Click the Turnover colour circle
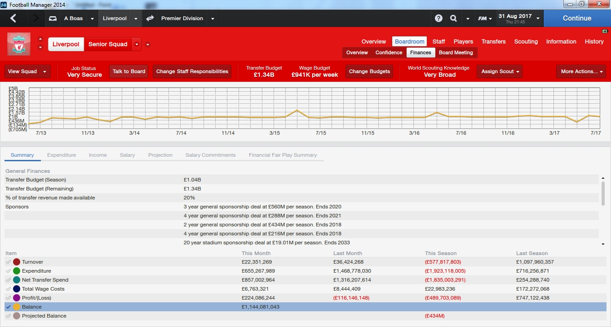 [x=17, y=262]
